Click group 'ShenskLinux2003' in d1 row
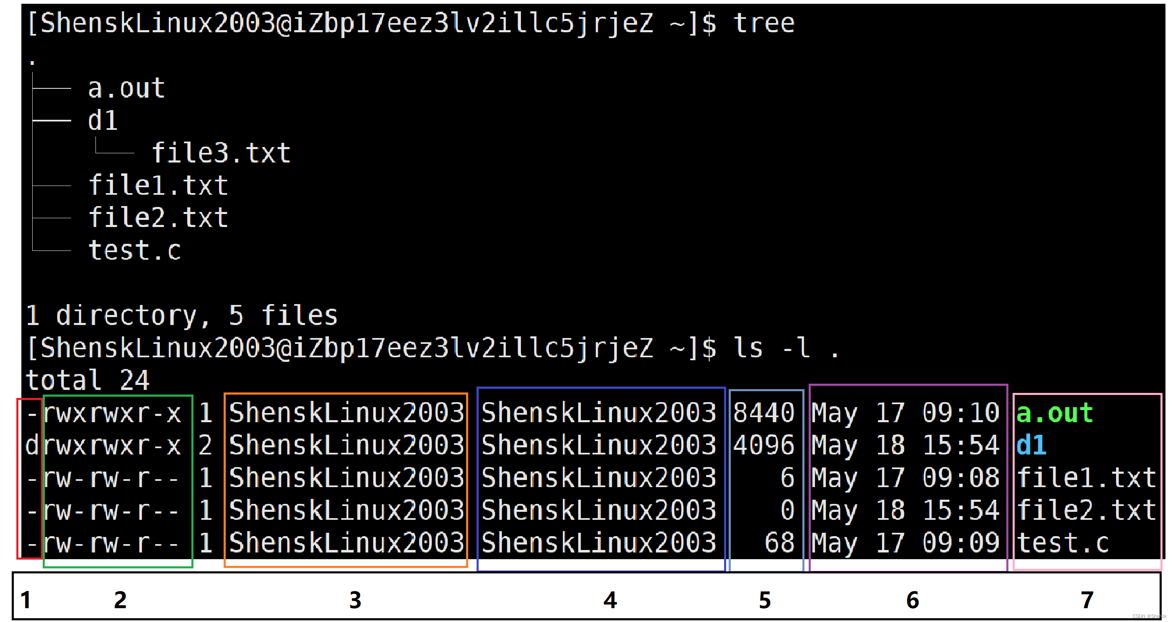Viewport: 1173px width, 622px height. click(x=599, y=445)
